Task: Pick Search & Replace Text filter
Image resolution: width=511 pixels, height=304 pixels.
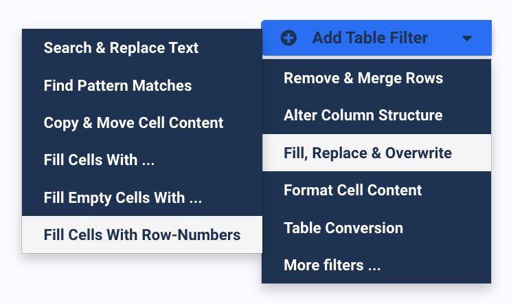Action: click(x=142, y=48)
